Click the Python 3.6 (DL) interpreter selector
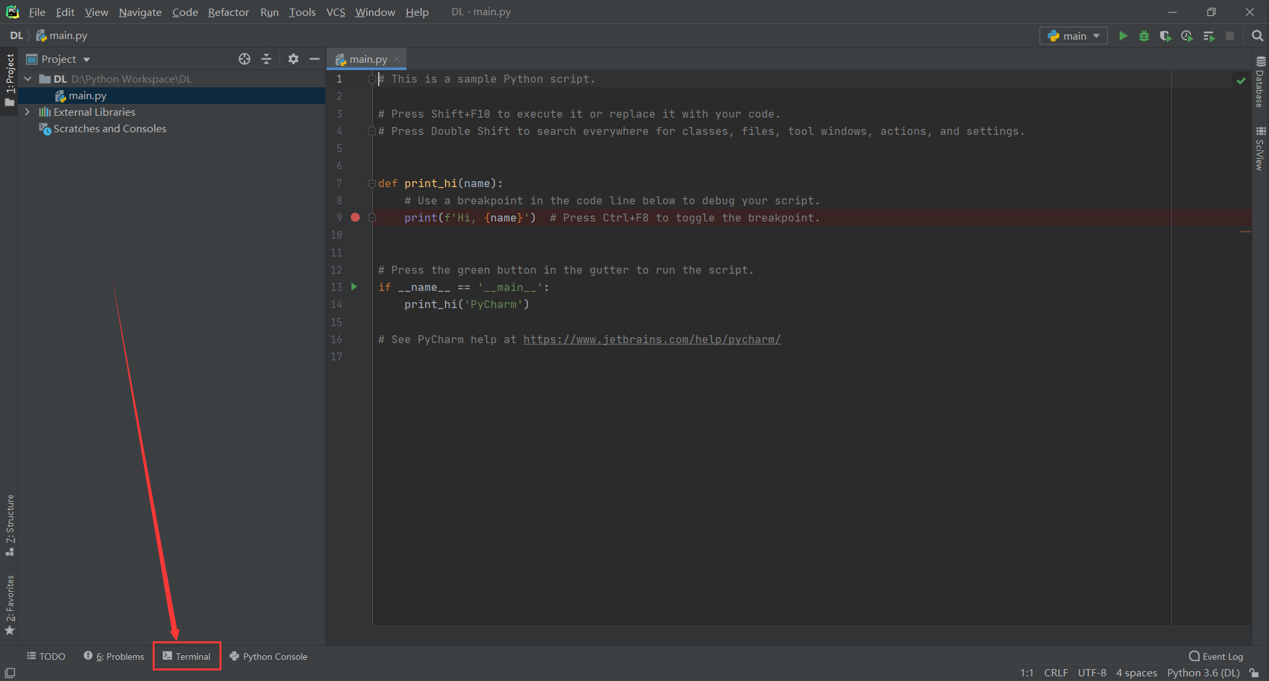1269x681 pixels. (x=1203, y=673)
